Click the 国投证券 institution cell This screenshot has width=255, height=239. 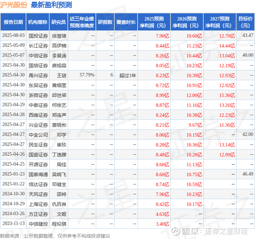coord(38,36)
